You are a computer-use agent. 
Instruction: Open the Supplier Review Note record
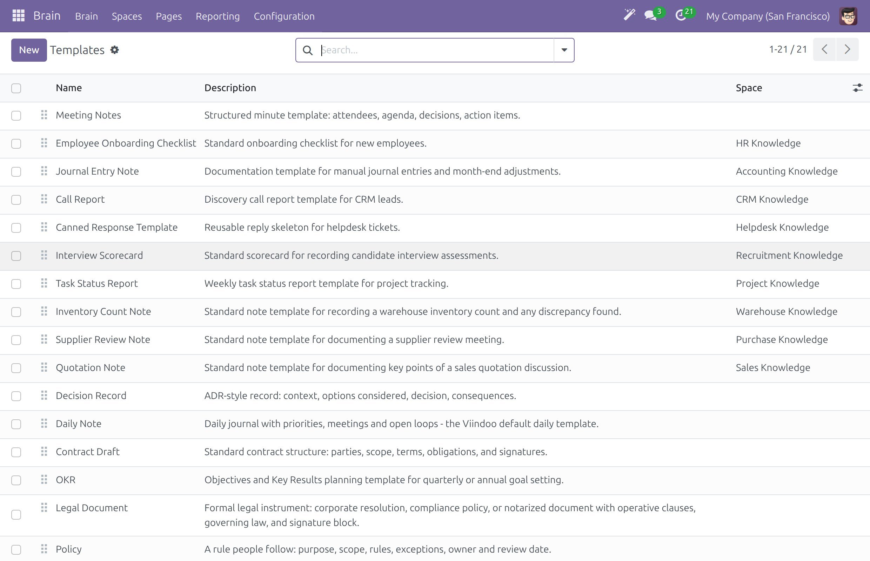(x=103, y=339)
